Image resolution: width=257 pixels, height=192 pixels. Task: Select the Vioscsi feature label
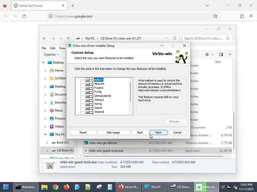tap(98, 108)
